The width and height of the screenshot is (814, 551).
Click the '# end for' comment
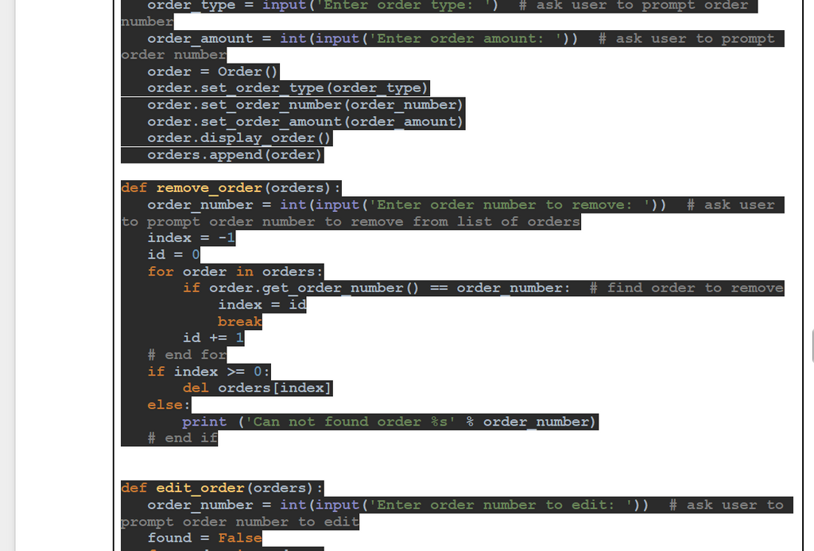(x=187, y=355)
